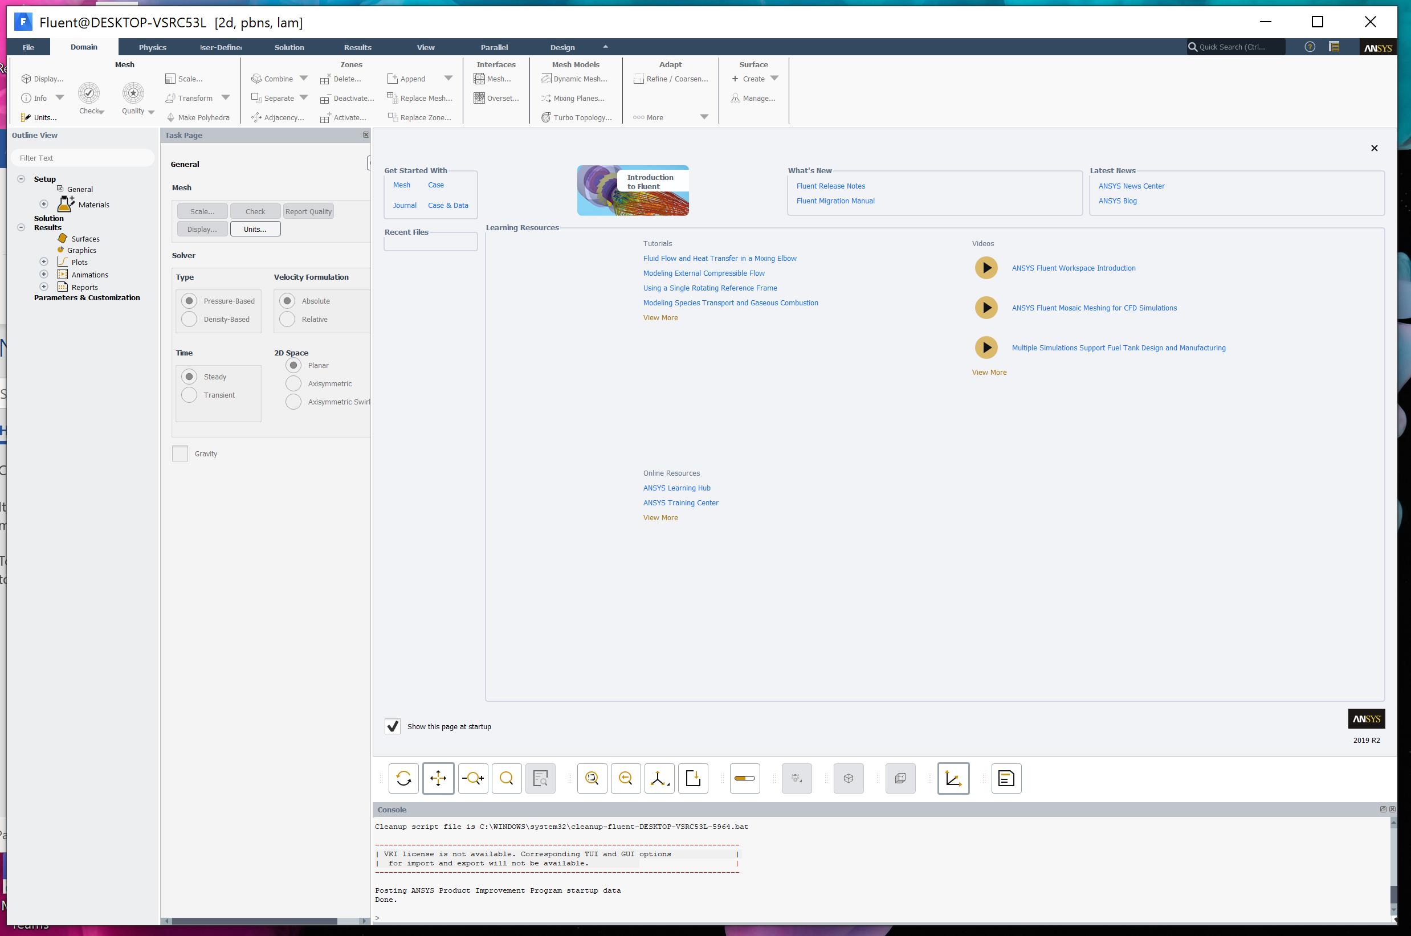Open the Surface Create dropdown arrow

coord(774,78)
